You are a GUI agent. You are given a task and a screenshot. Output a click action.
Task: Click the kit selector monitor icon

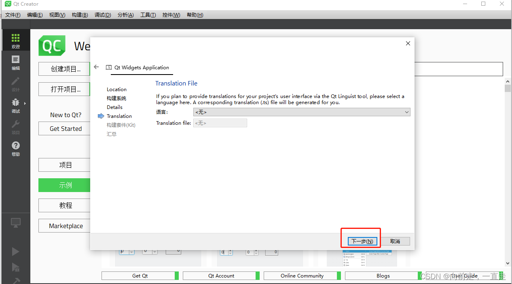tap(15, 222)
